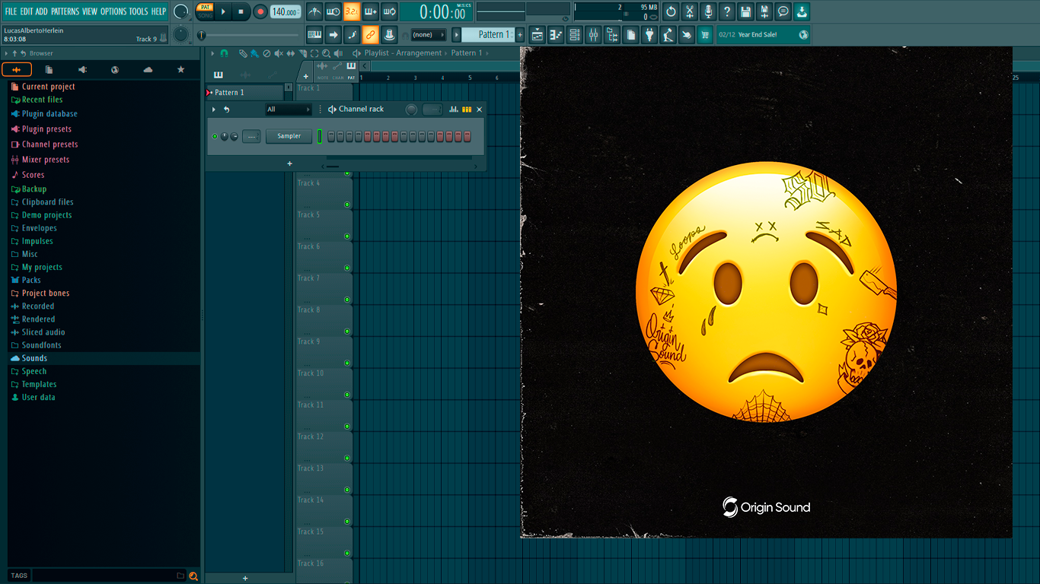Toggle the typing keyboard to piano icon
This screenshot has height=584, width=1040.
314,34
